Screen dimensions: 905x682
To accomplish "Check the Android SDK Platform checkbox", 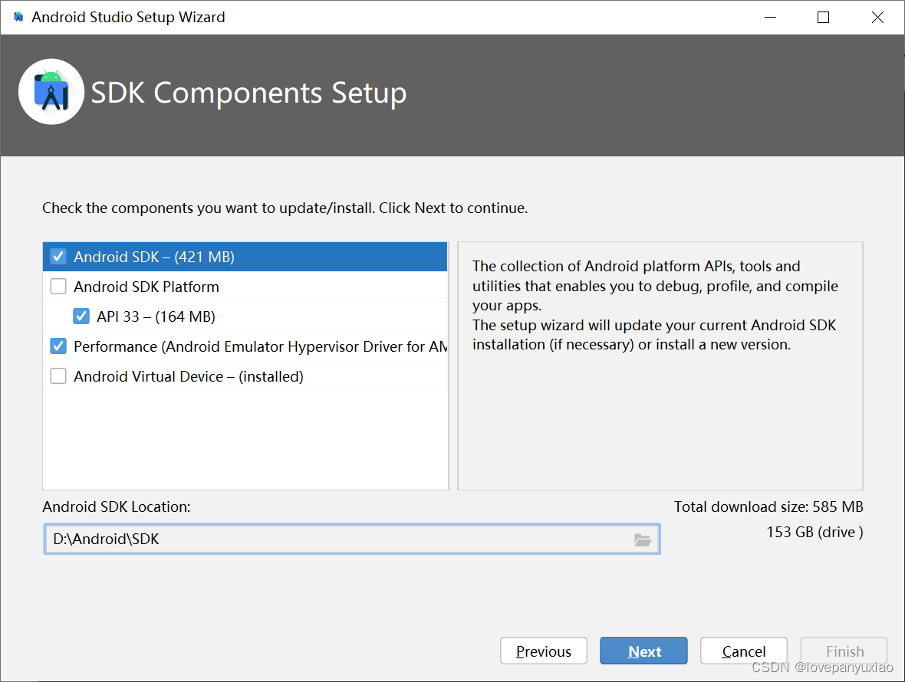I will (x=58, y=287).
